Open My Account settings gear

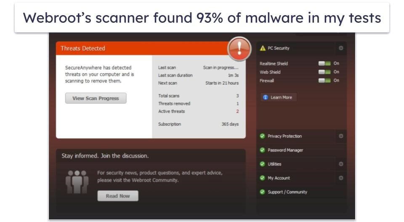pyautogui.click(x=341, y=178)
